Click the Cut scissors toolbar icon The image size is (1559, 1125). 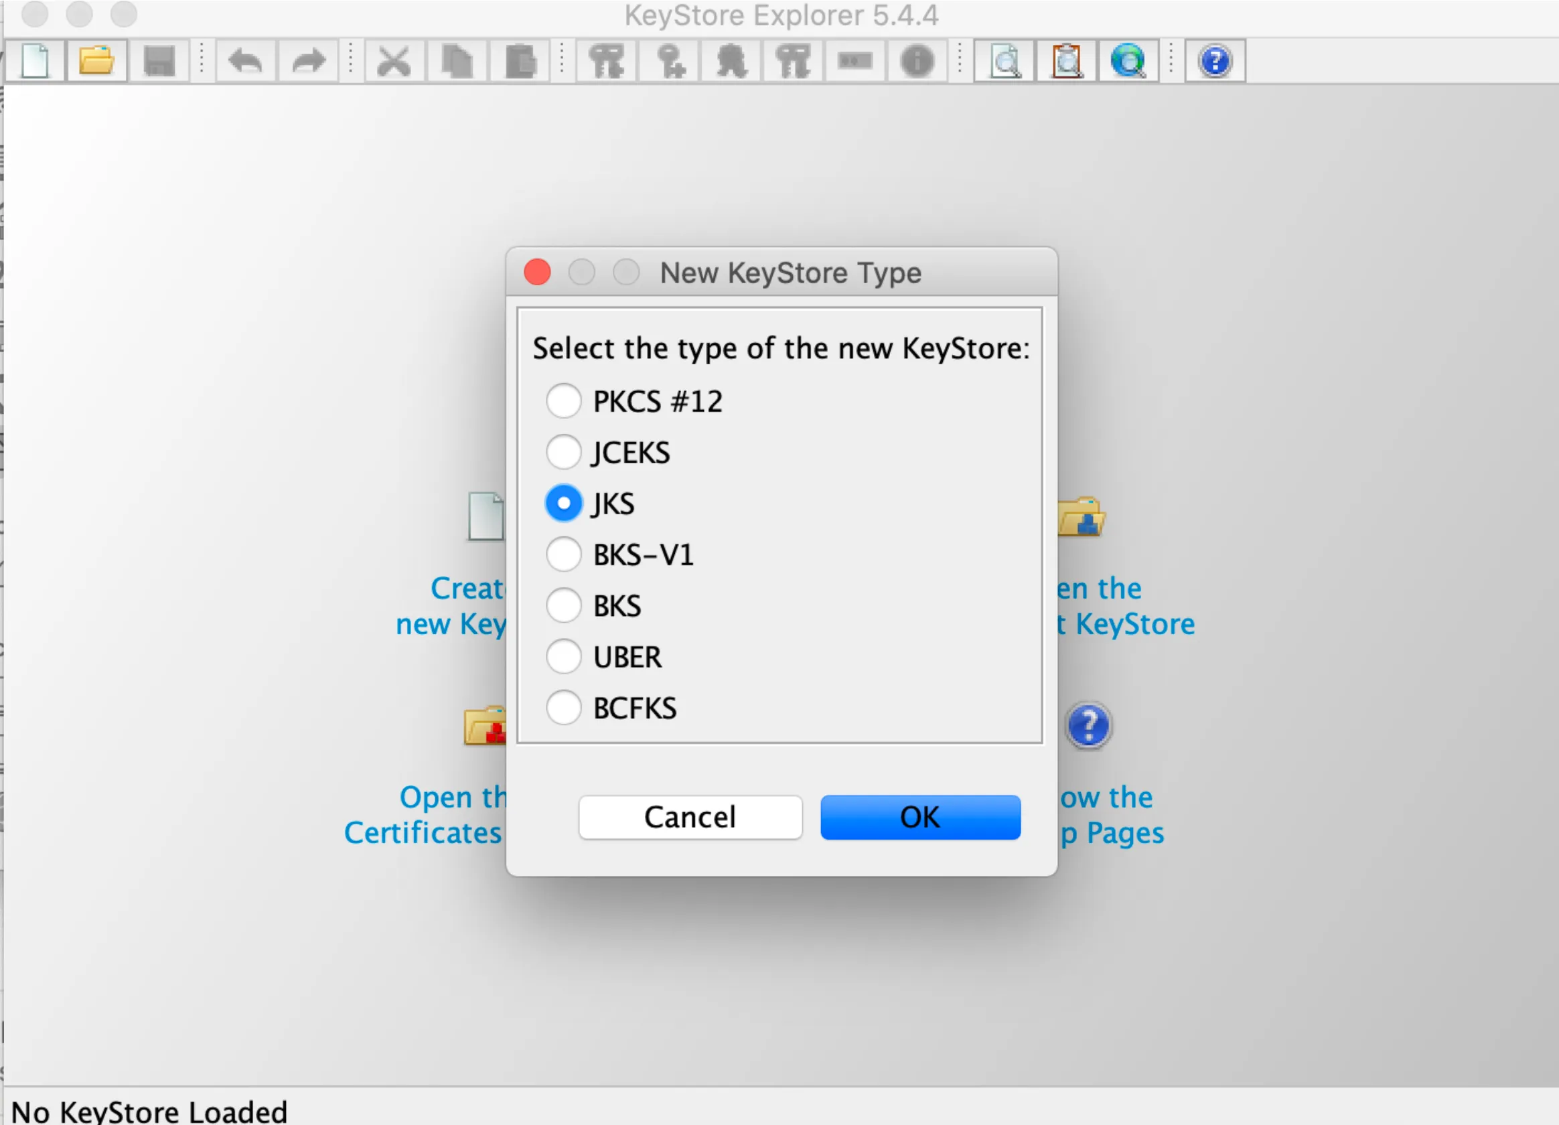pos(394,61)
